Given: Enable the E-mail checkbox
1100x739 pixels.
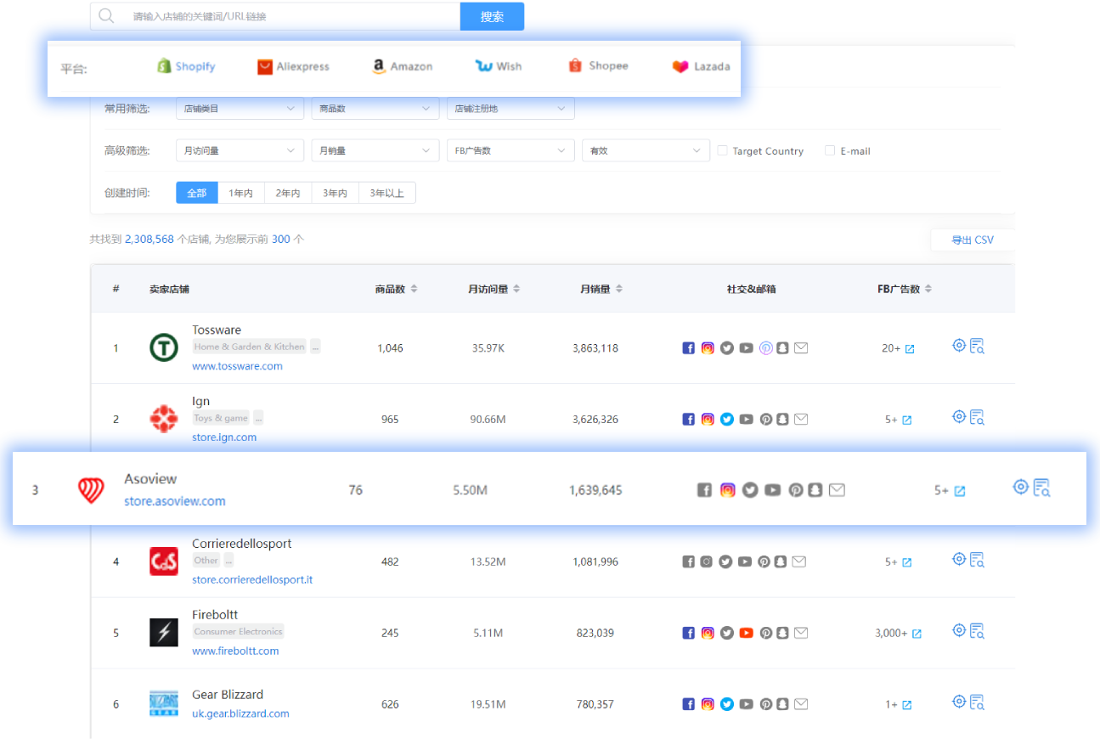Looking at the screenshot, I should (830, 150).
